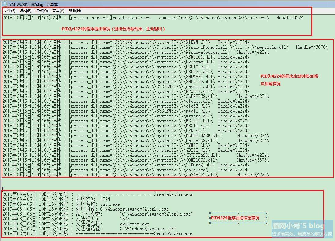Open the 查看(V) menu
This screenshot has width=335, height=241.
58,10
